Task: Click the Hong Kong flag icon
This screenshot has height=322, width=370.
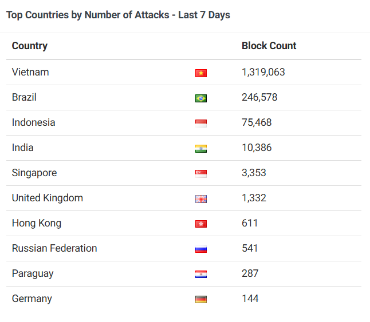Action: tap(200, 224)
